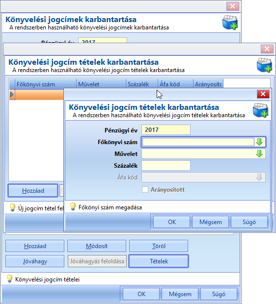Toggle the Arányosított checkbox
The width and height of the screenshot is (276, 304).
coord(145,190)
